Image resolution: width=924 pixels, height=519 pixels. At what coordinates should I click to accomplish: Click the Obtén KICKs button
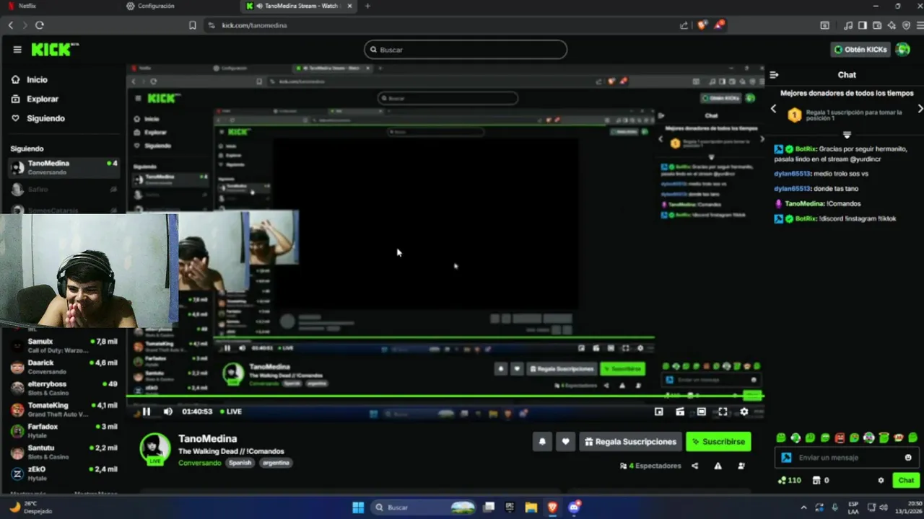pyautogui.click(x=860, y=50)
